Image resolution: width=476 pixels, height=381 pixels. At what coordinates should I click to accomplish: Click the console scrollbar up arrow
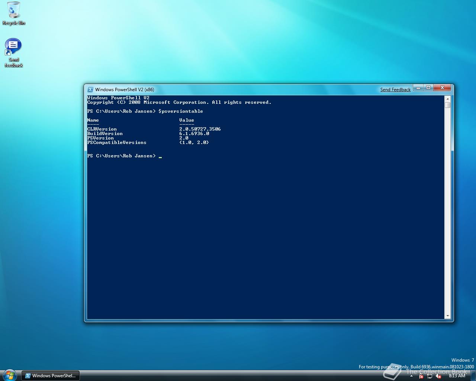point(448,99)
